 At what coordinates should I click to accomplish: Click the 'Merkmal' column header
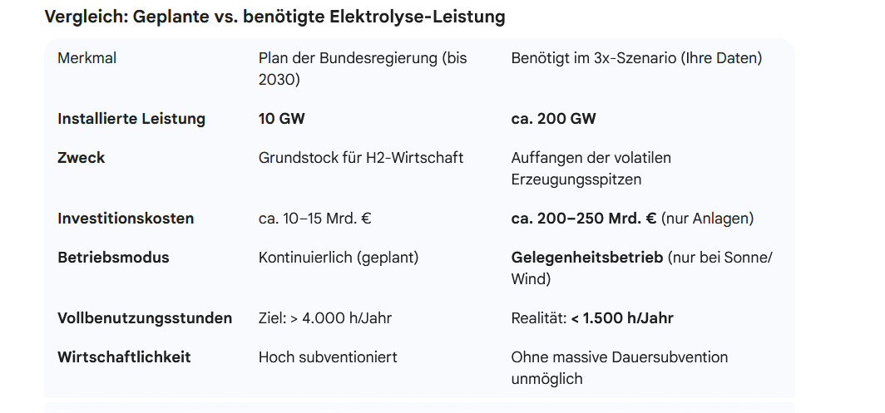(85, 58)
